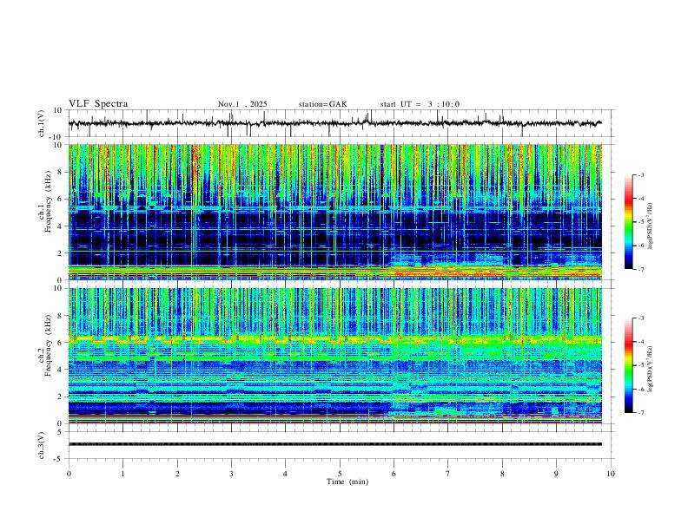Click the "8" tick on ch.1 frequency axis

(x=61, y=172)
